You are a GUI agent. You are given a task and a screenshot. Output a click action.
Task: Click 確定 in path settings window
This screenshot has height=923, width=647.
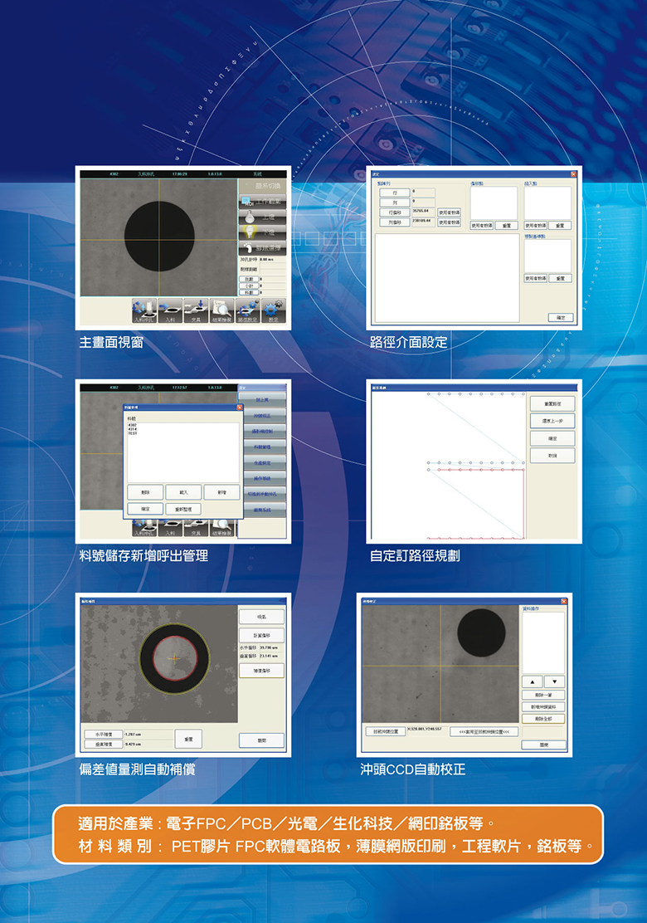pos(561,318)
